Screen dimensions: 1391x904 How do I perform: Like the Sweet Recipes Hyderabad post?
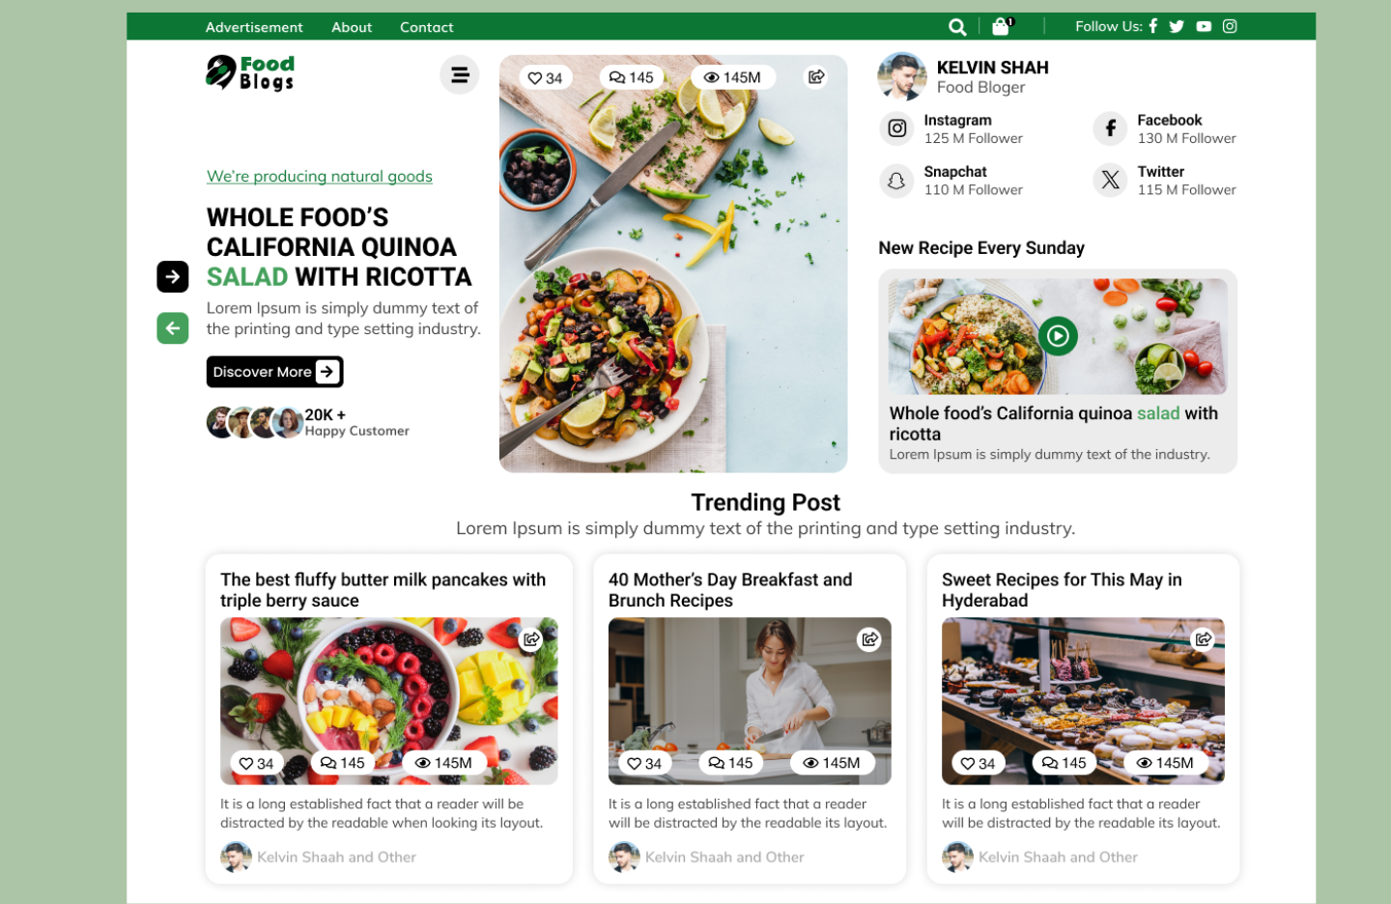click(x=978, y=763)
